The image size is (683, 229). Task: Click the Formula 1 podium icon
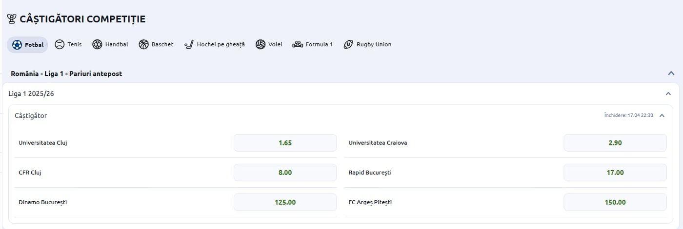tap(298, 45)
